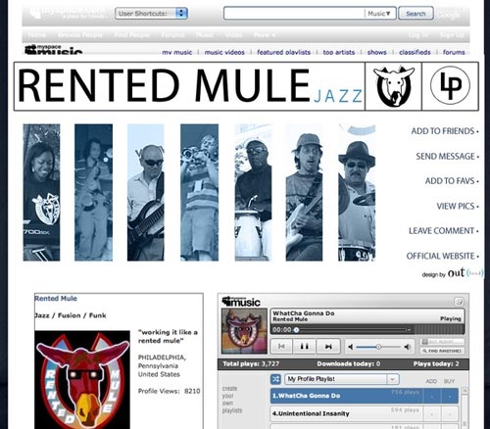
Task: Click Forums in the top navigation bar
Action: coord(172,35)
